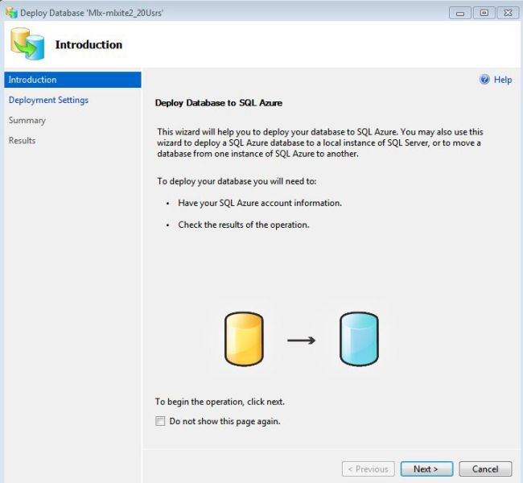Open the Help link

tap(503, 80)
